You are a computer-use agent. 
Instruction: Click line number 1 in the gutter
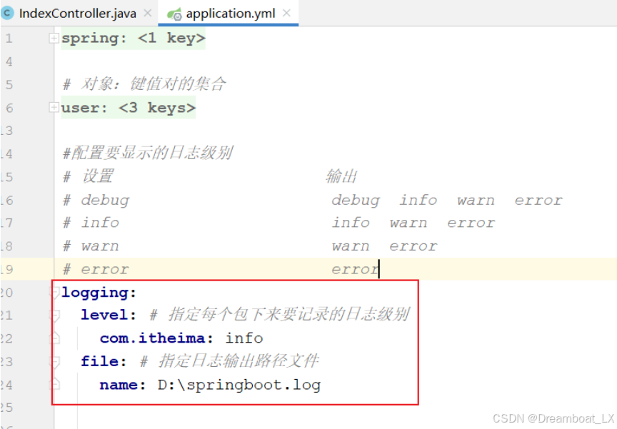coord(9,39)
